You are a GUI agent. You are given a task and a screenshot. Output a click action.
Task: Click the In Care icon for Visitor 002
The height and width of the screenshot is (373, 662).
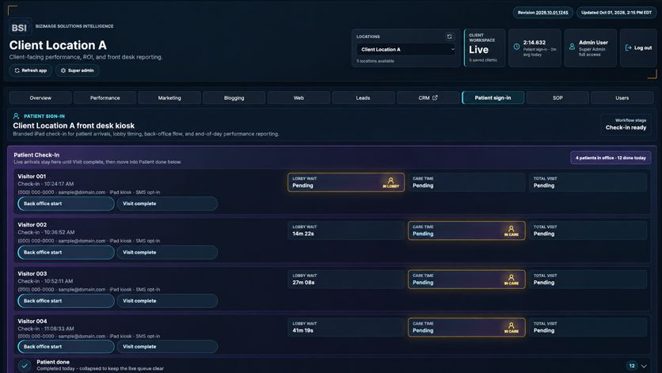511,229
